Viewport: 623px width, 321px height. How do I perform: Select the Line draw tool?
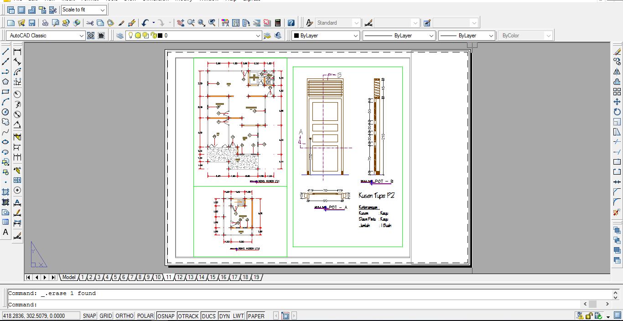pos(5,52)
